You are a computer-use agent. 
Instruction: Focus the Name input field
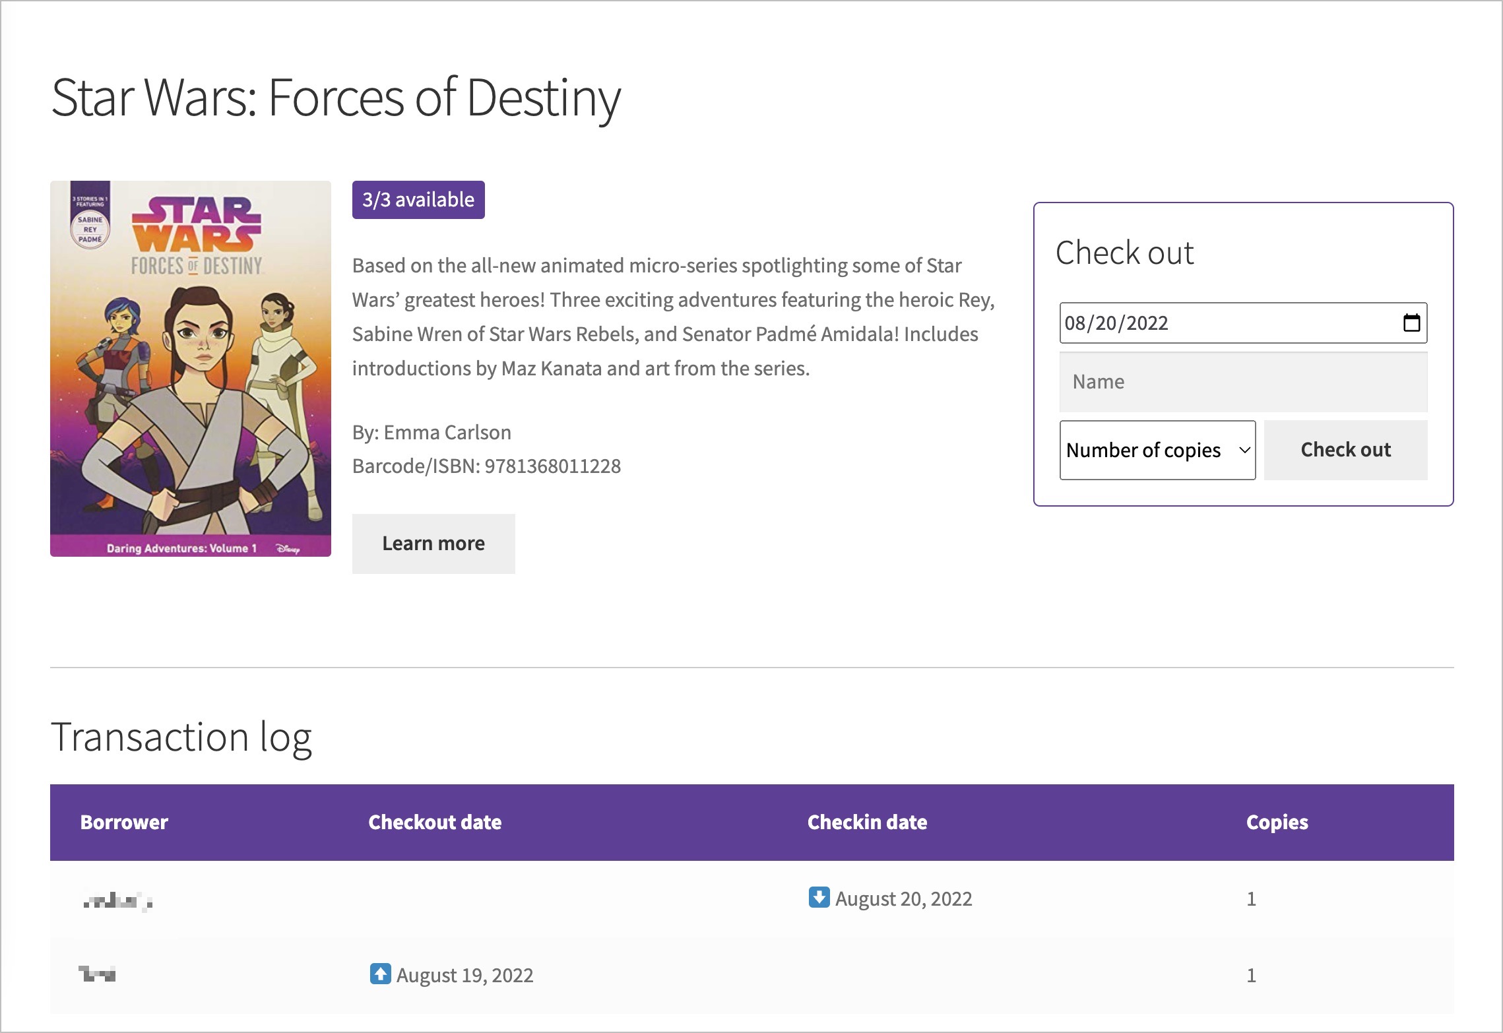(1243, 382)
